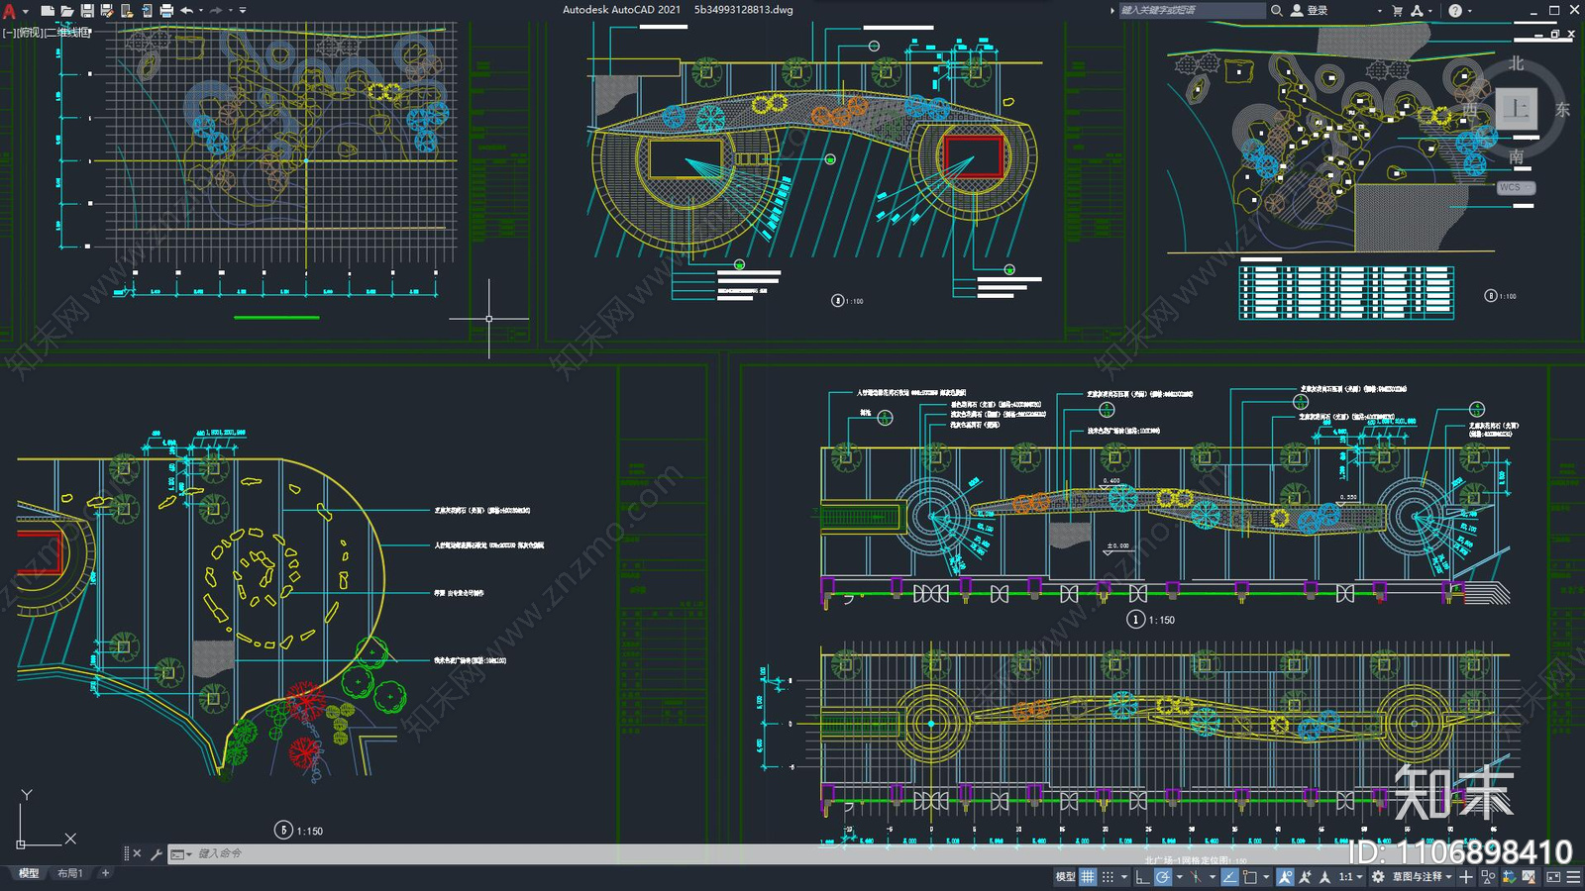
Task: Click ViewCube 南 south direction
Action: [x=1516, y=156]
